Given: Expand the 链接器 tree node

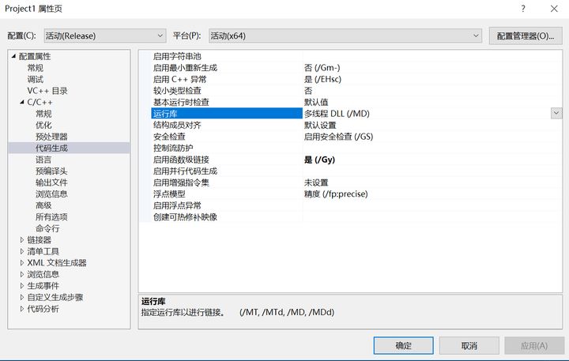Looking at the screenshot, I should (22, 240).
